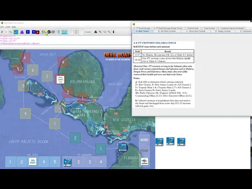Screen dimensions: 252x189
Task: Select PT boat counter on squadron track
Action: [x=68, y=162]
